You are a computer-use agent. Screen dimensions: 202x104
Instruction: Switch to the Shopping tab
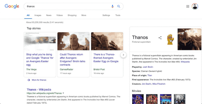click(72, 15)
